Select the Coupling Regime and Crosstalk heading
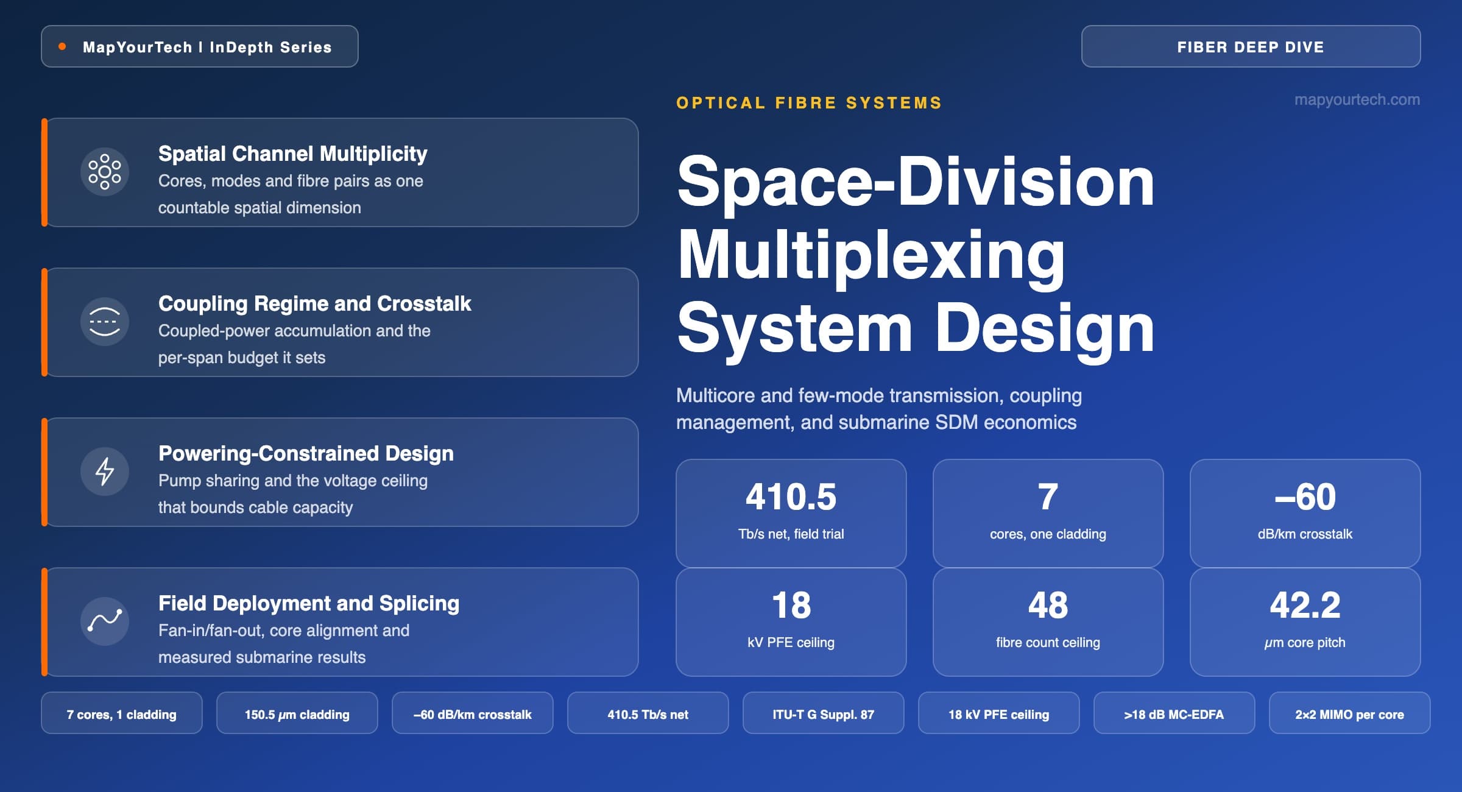The image size is (1462, 792). point(314,303)
